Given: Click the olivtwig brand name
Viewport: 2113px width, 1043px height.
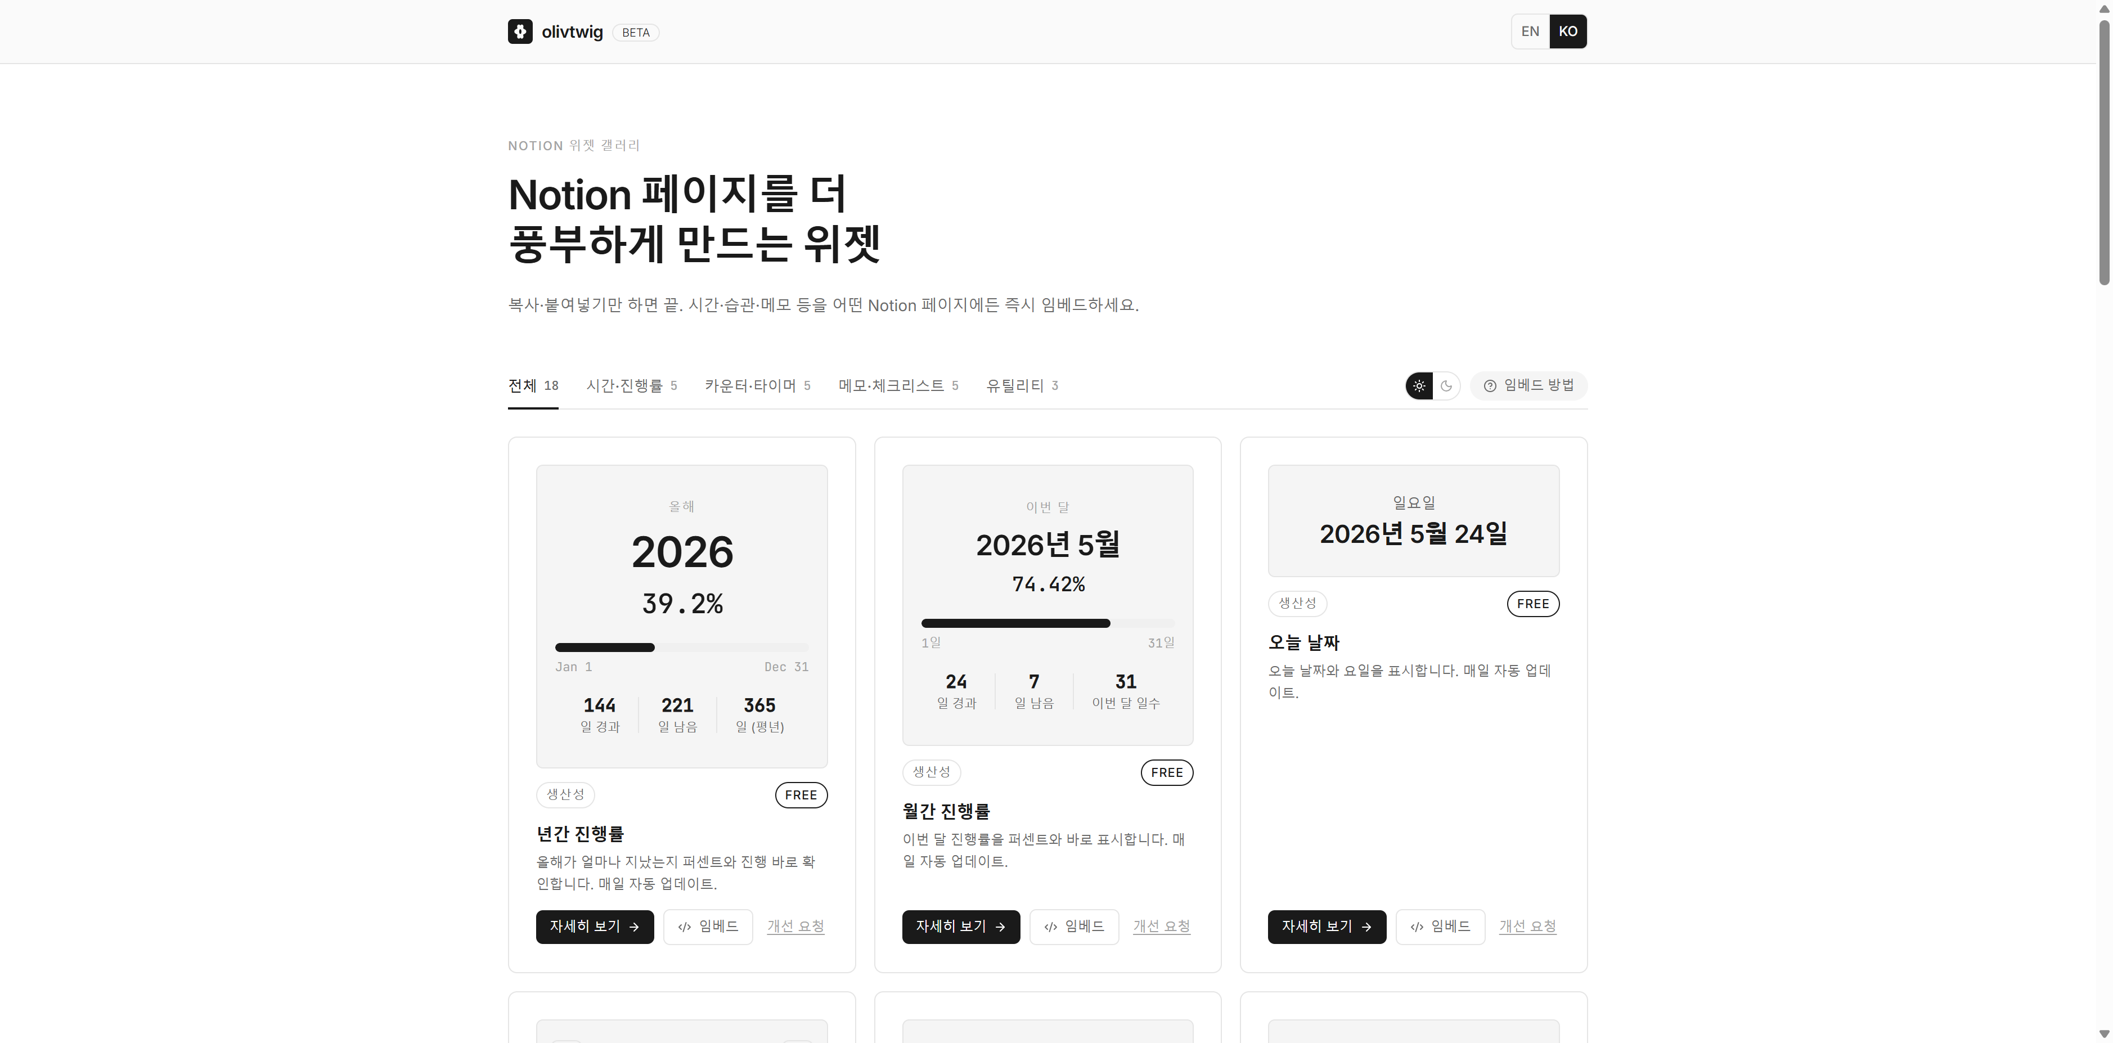Looking at the screenshot, I should [572, 32].
